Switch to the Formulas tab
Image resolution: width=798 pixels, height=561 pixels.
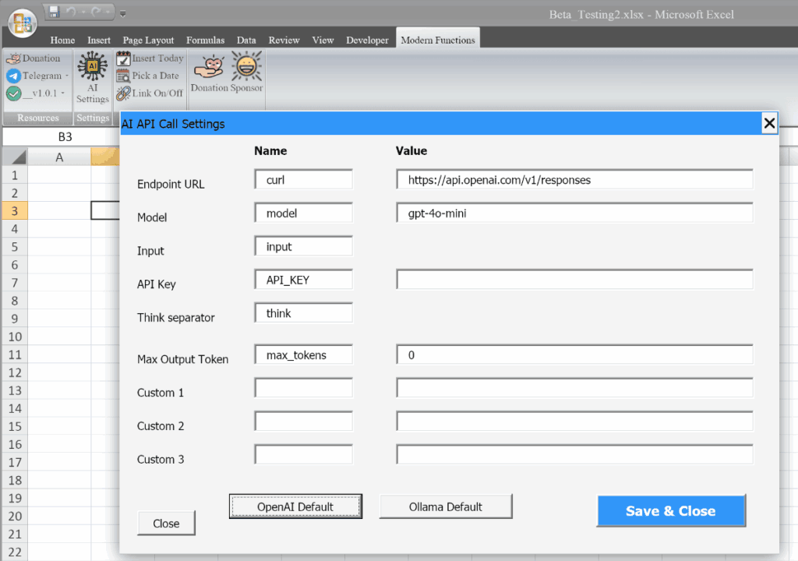[x=205, y=41]
